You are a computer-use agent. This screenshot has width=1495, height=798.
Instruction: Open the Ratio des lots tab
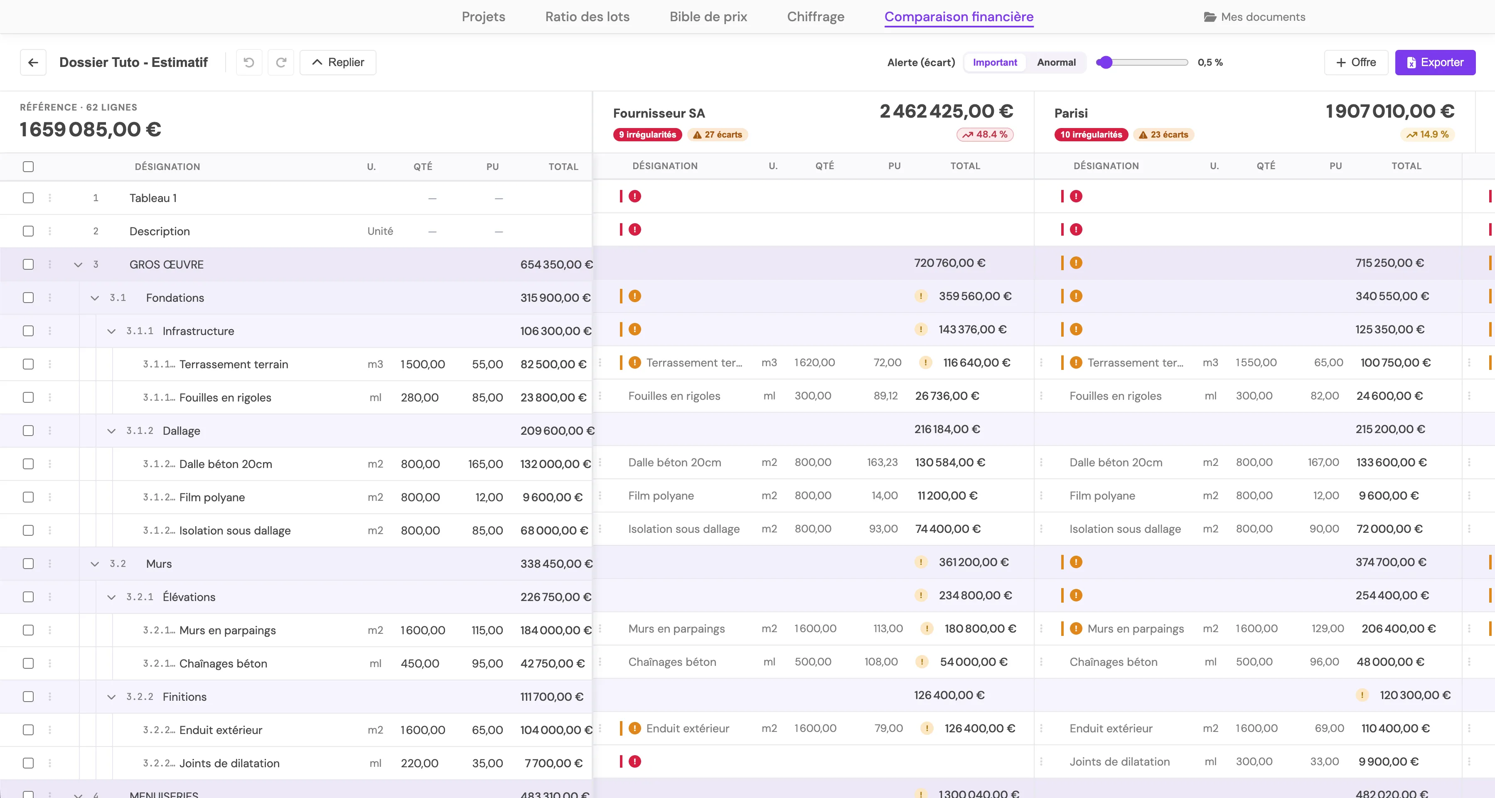pos(588,17)
